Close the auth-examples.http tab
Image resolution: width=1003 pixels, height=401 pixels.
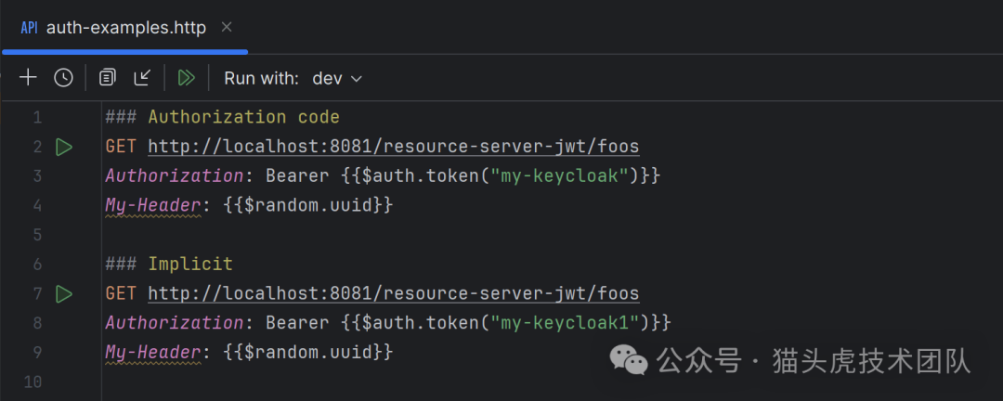[x=228, y=28]
